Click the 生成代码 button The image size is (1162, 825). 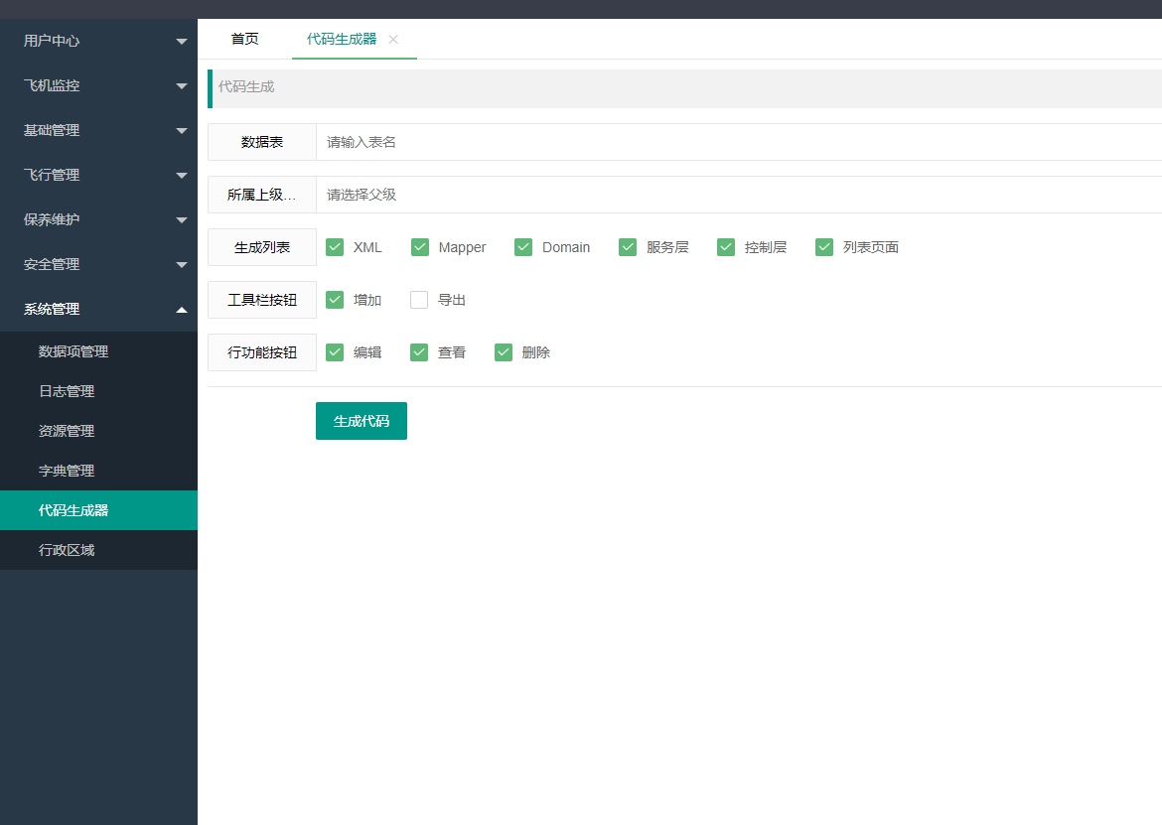click(362, 421)
